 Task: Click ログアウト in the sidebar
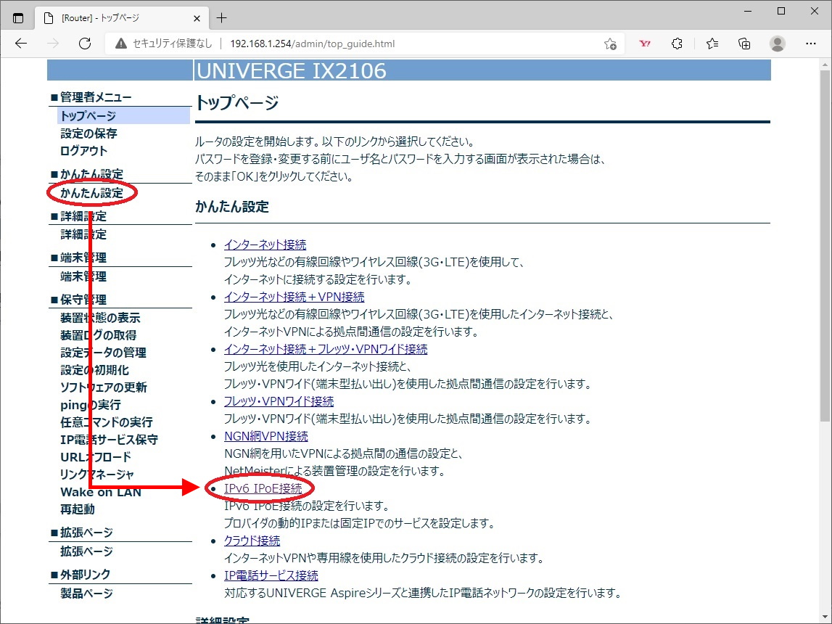click(84, 151)
